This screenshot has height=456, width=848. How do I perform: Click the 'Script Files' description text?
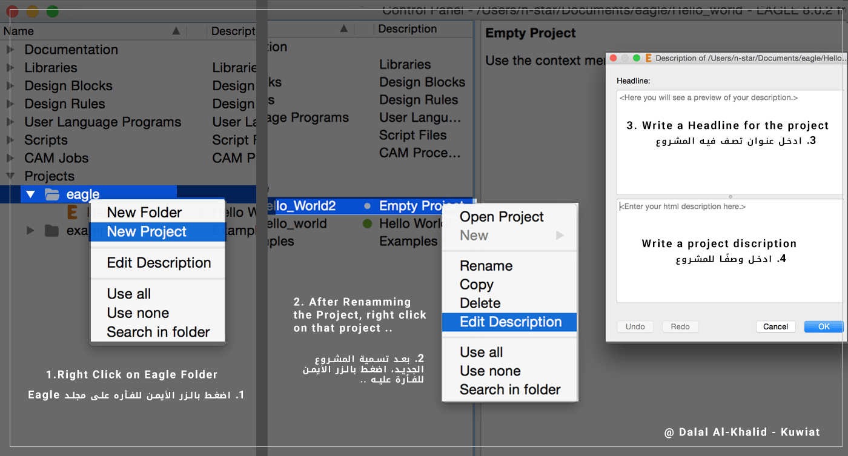point(412,135)
